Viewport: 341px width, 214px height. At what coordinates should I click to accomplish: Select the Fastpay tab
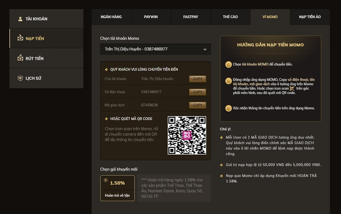point(191,17)
